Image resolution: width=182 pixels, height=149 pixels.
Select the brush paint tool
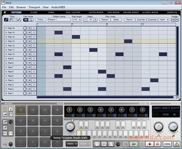[x=19, y=20]
